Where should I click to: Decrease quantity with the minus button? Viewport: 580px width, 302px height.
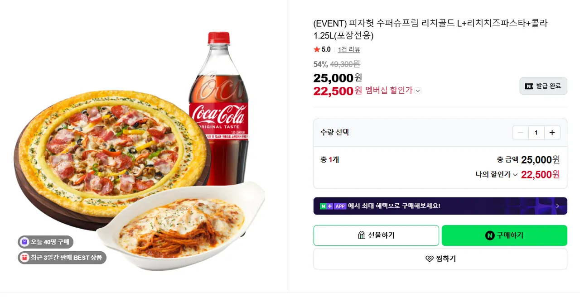pyautogui.click(x=520, y=133)
